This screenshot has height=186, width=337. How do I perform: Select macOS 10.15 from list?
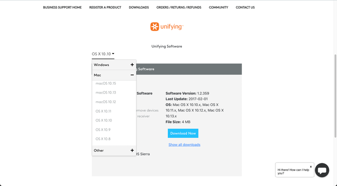point(106,83)
